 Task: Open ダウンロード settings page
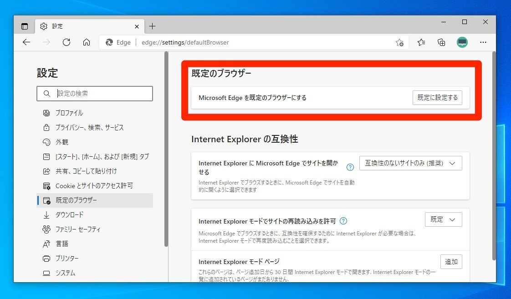(x=95, y=215)
